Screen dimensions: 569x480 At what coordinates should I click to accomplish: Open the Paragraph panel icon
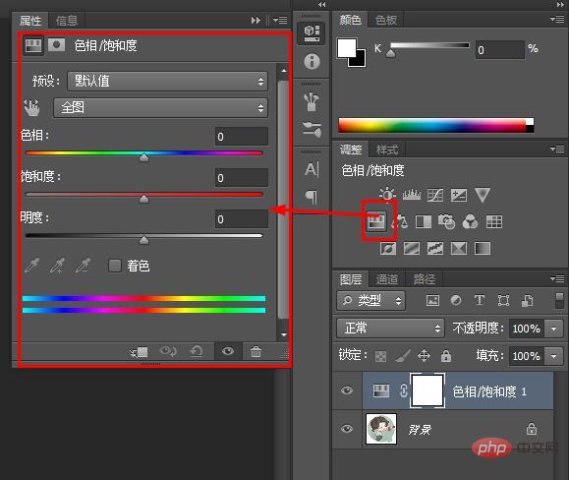(312, 197)
